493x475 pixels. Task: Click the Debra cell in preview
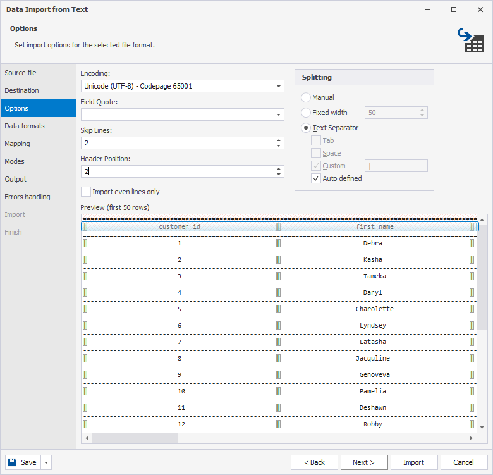tap(372, 243)
